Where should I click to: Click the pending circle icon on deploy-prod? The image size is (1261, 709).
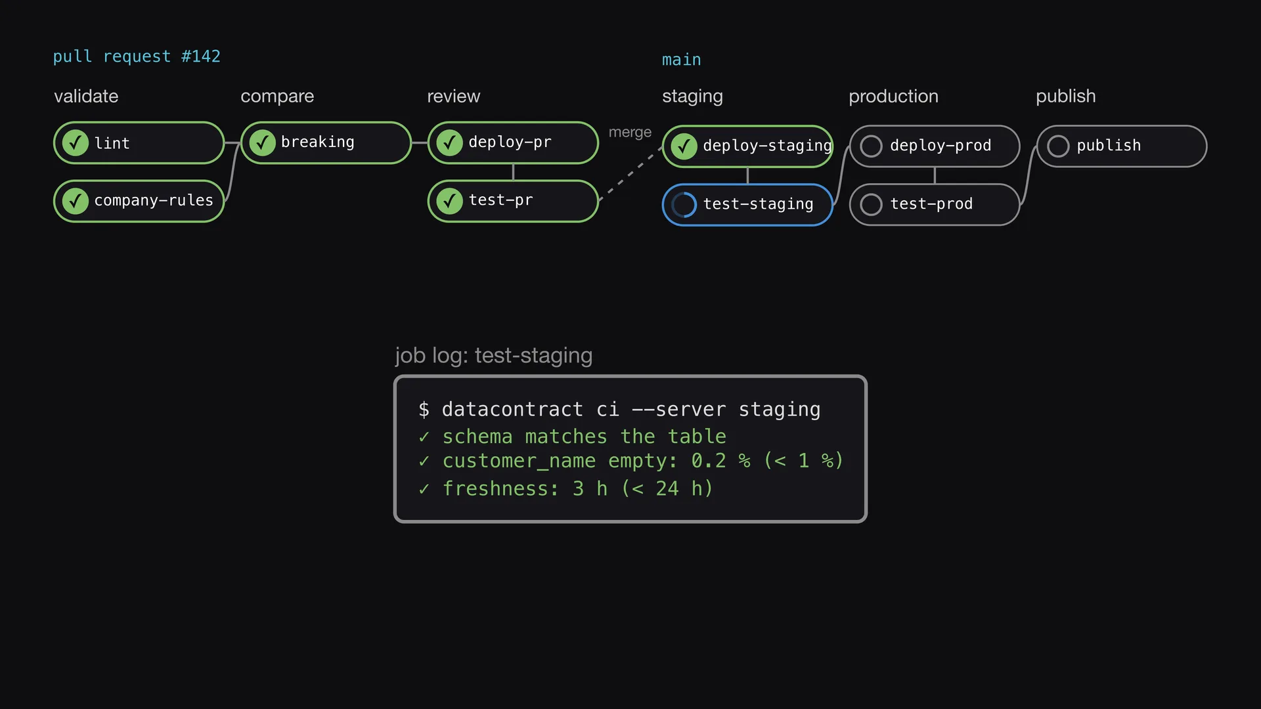872,146
